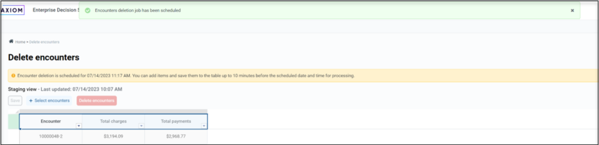Select the Encounter column header
The width and height of the screenshot is (599, 145).
pyautogui.click(x=51, y=121)
